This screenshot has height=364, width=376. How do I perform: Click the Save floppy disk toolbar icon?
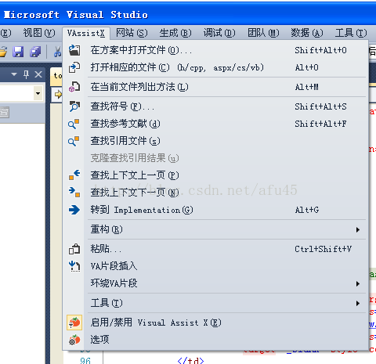[x=18, y=52]
